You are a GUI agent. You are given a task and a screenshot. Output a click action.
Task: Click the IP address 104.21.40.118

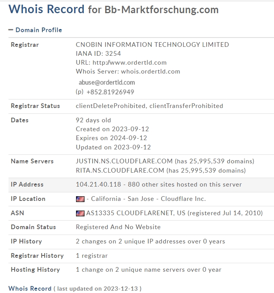pyautogui.click(x=98, y=185)
